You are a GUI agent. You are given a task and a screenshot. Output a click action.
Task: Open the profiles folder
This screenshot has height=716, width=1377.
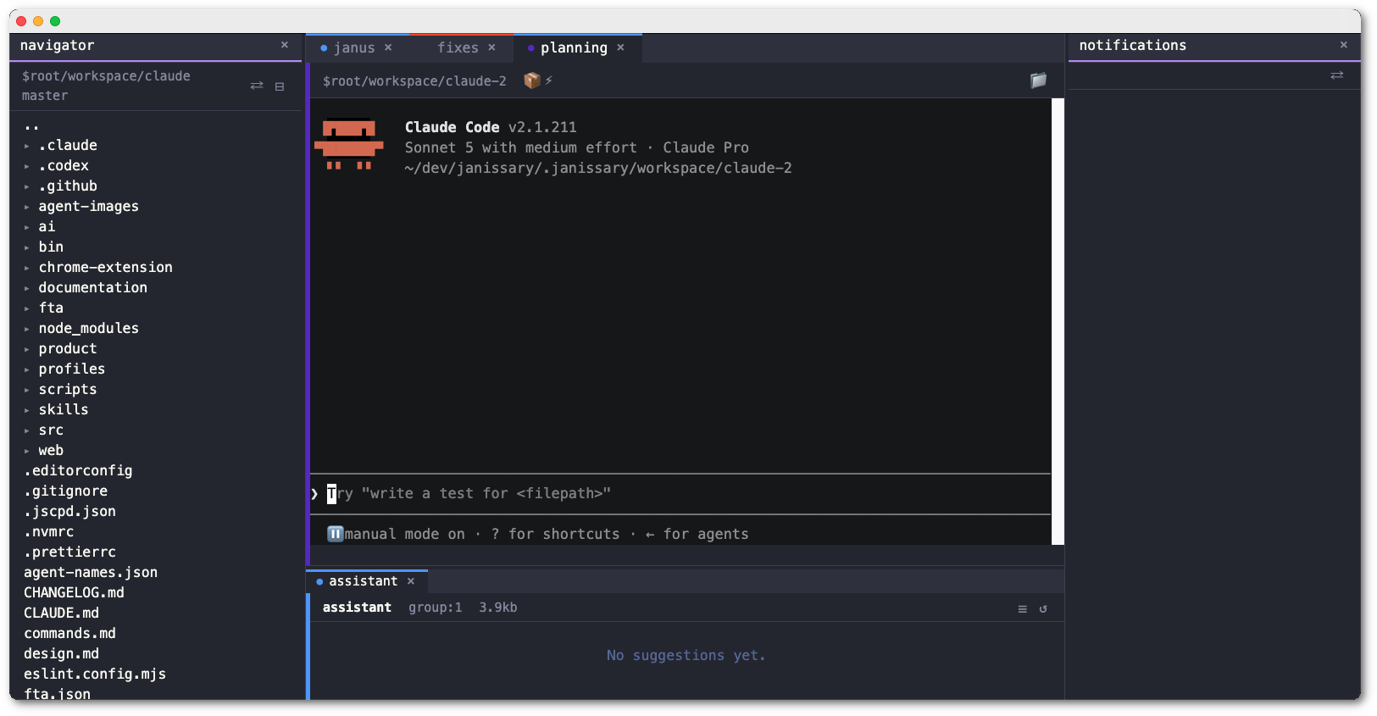pyautogui.click(x=72, y=369)
